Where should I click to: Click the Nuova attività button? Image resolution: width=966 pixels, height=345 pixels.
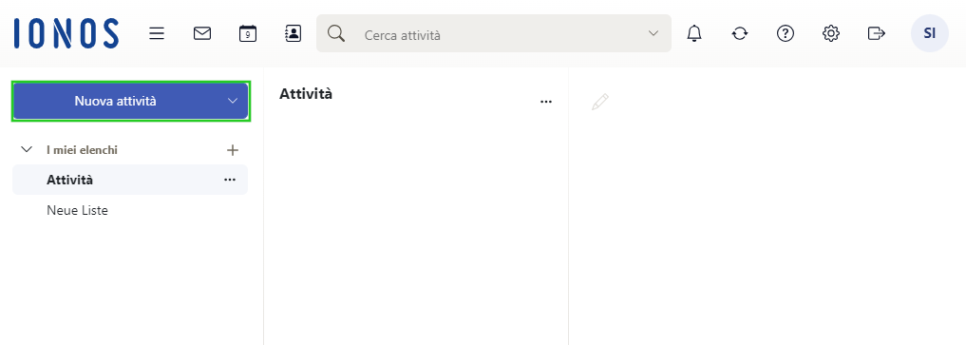tap(115, 101)
